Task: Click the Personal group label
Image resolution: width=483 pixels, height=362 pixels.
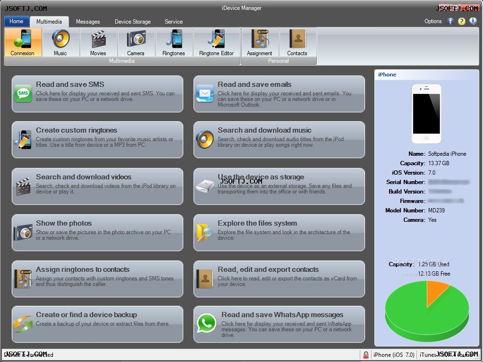Action: pos(279,61)
